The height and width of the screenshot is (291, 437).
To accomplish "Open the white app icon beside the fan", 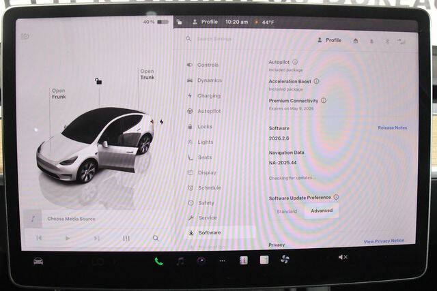I will pyautogui.click(x=264, y=260).
